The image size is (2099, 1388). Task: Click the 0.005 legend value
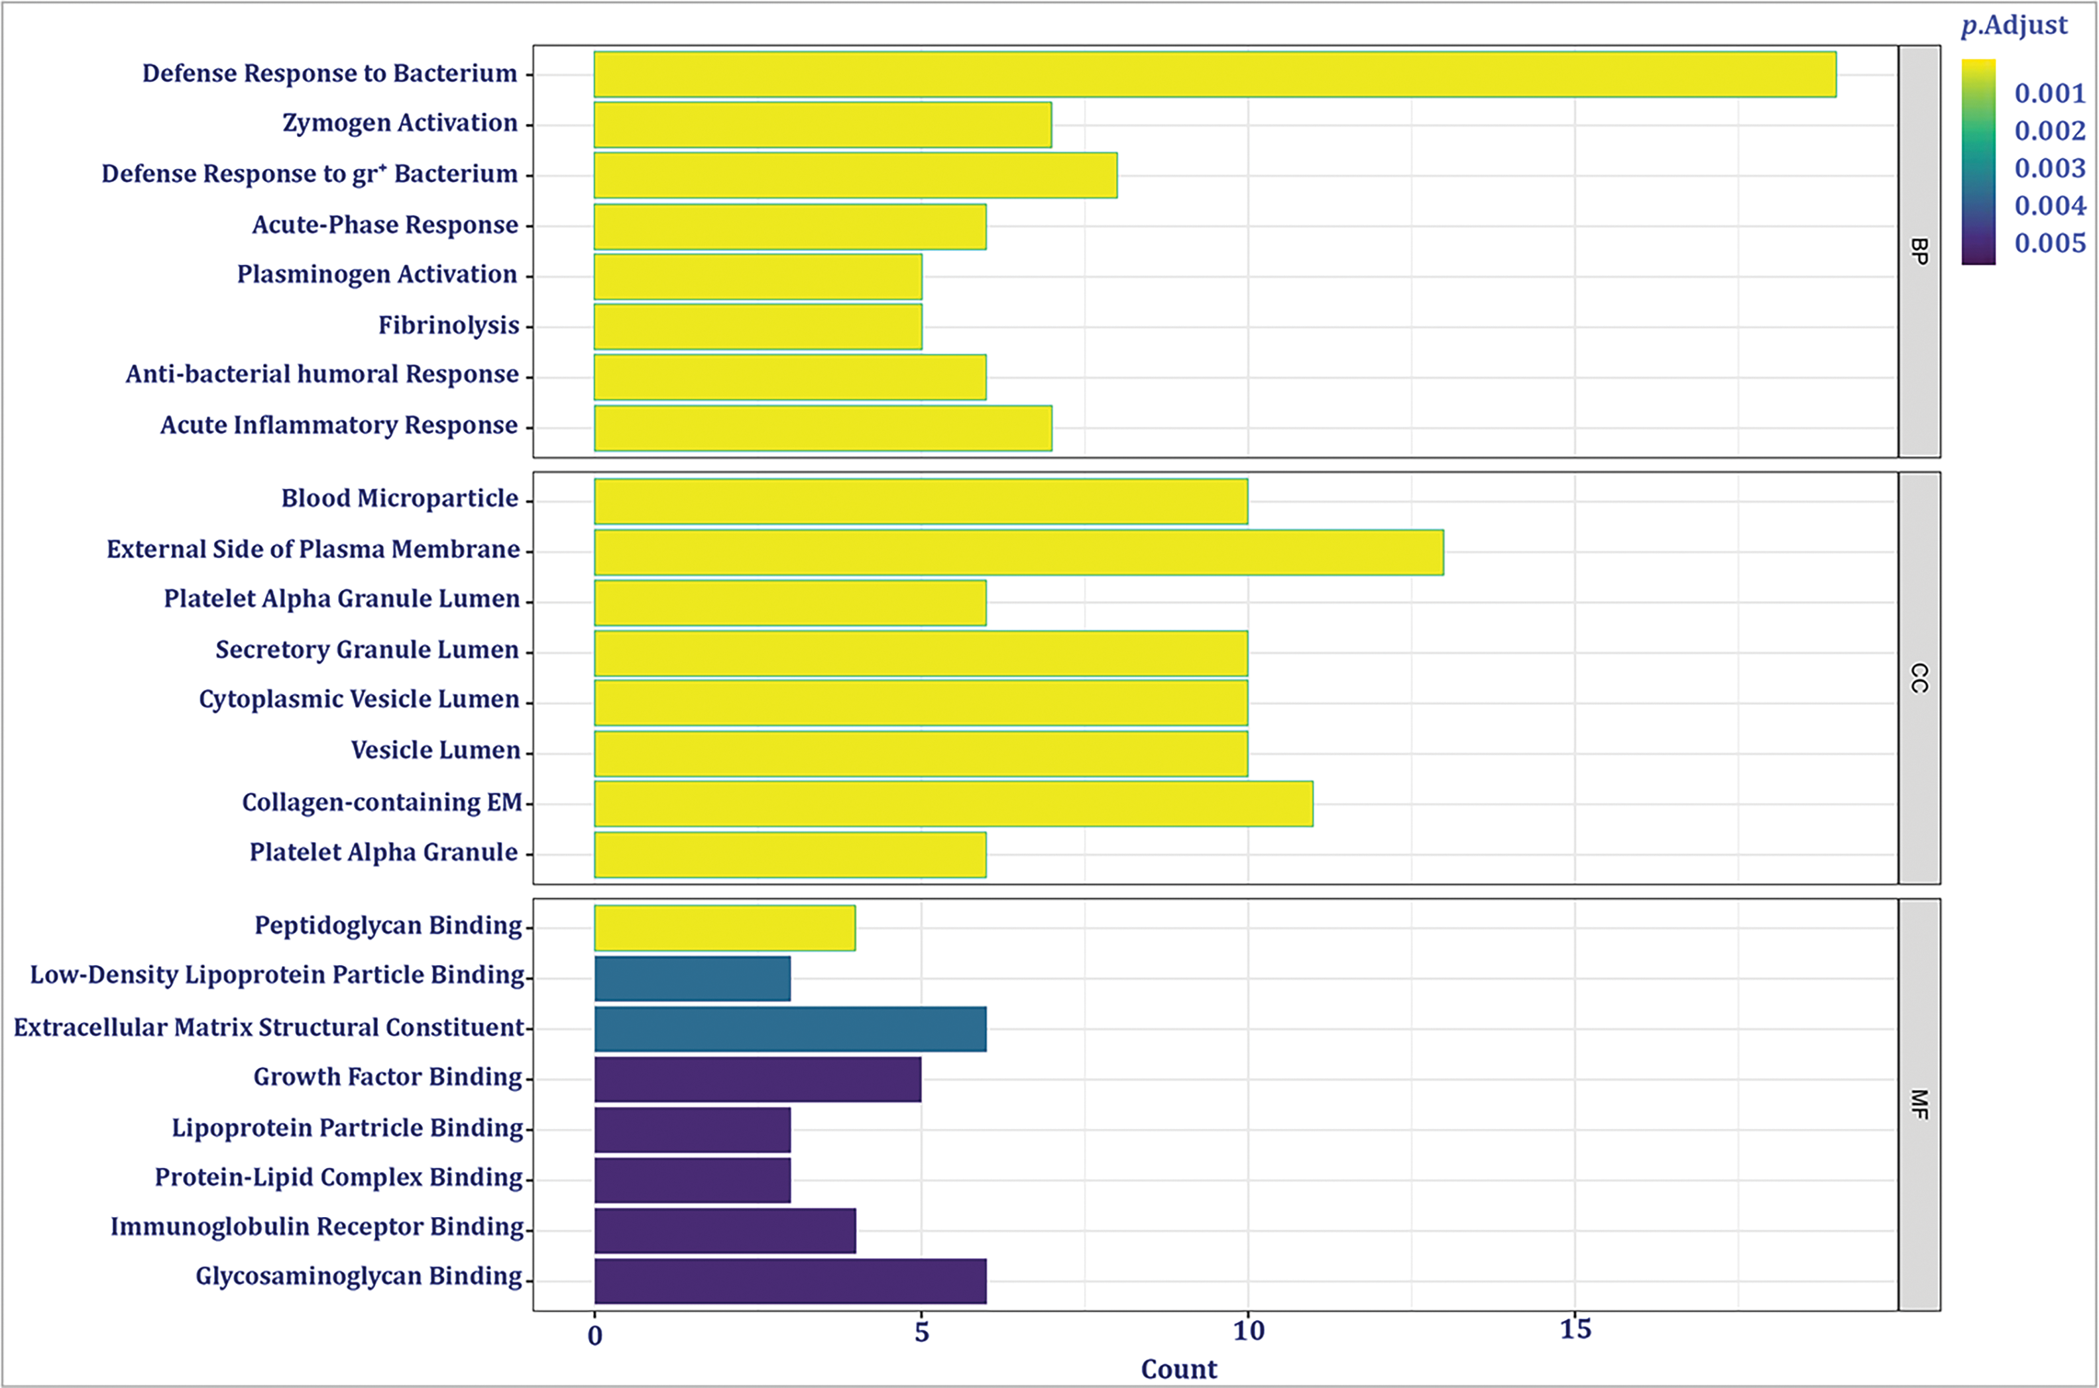tap(2049, 243)
